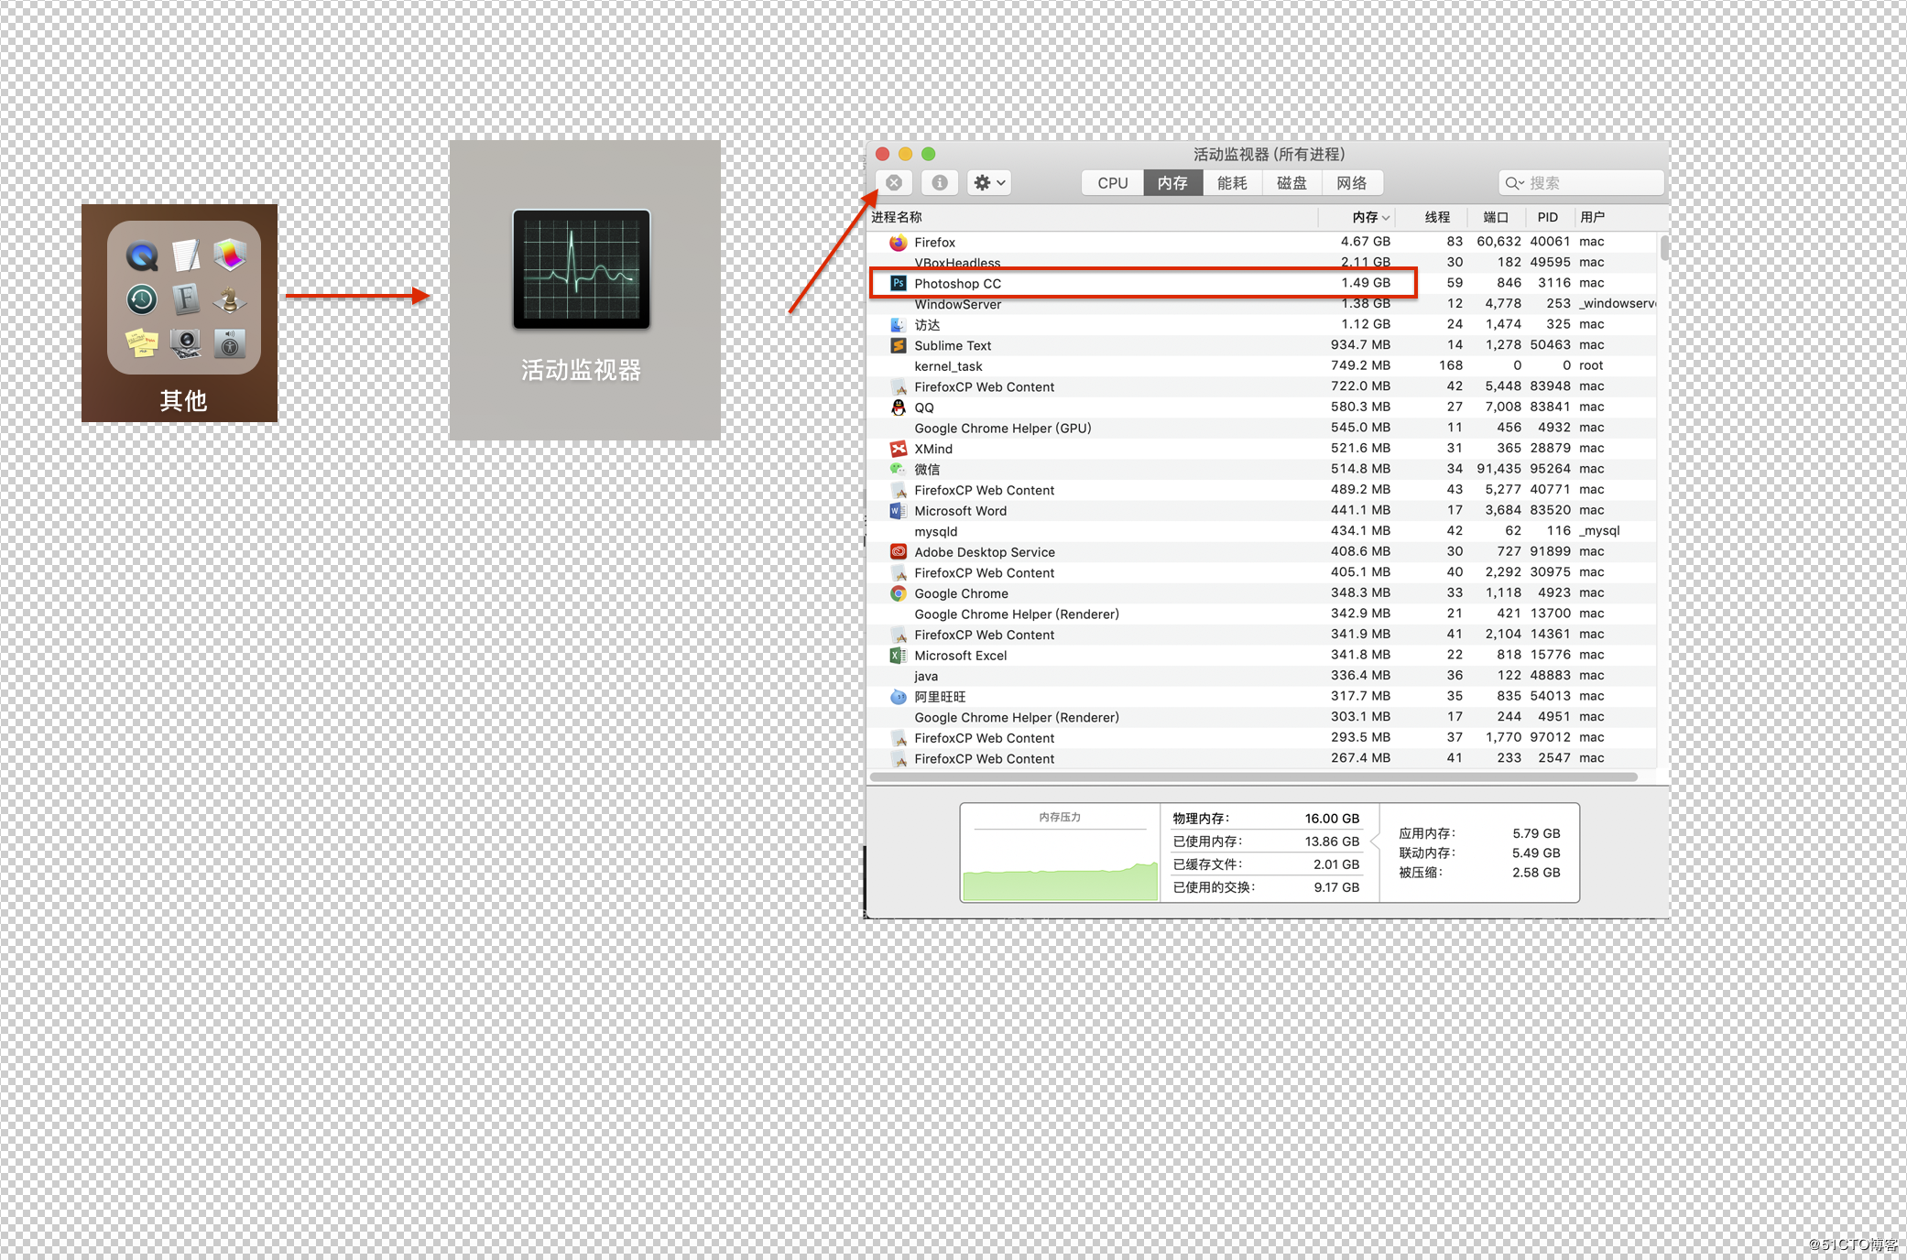
Task: Open the Activity Monitor 活动监视器 app icon
Action: click(582, 269)
